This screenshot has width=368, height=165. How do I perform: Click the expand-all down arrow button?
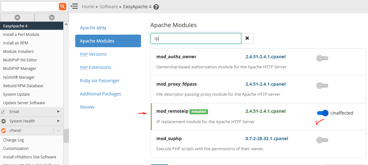click(52, 18)
